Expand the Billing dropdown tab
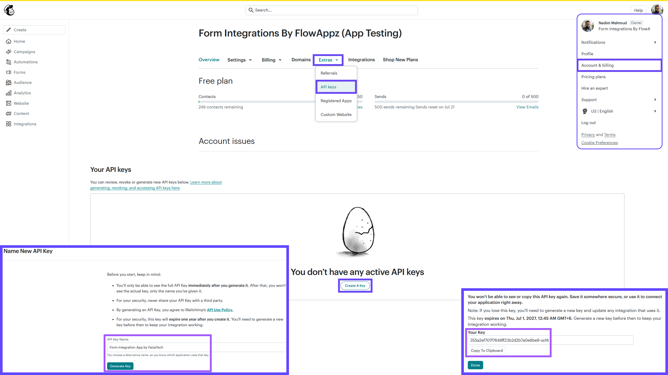Viewport: 668px width, 375px height. click(271, 60)
